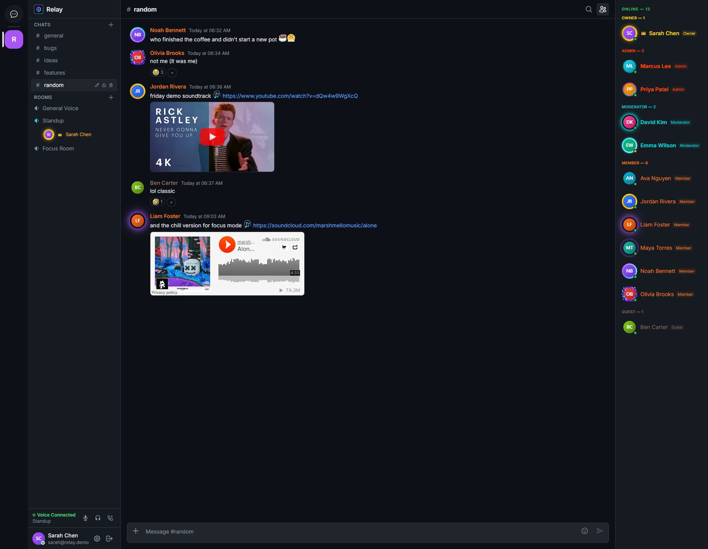
Task: Click the Voice Connected status text
Action: click(x=56, y=515)
